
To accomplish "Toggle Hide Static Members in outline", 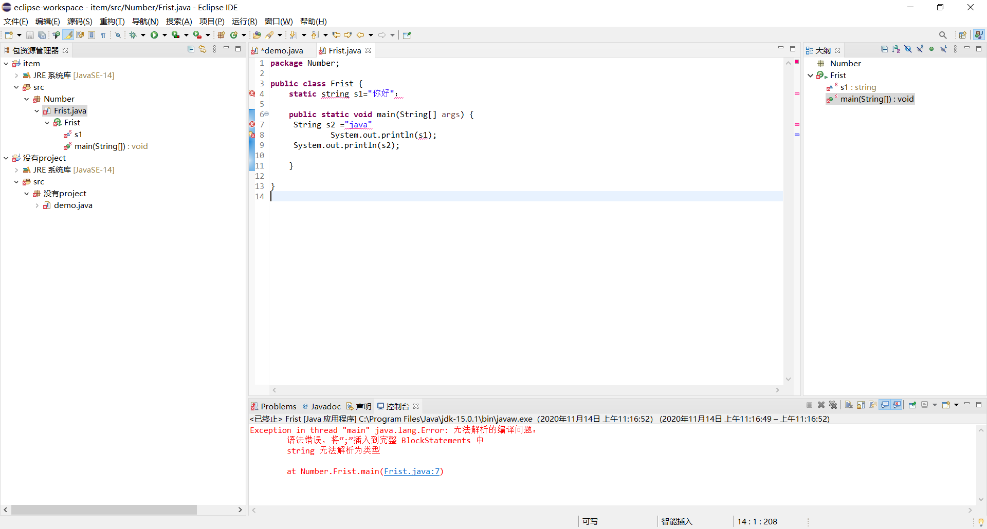I will click(920, 49).
